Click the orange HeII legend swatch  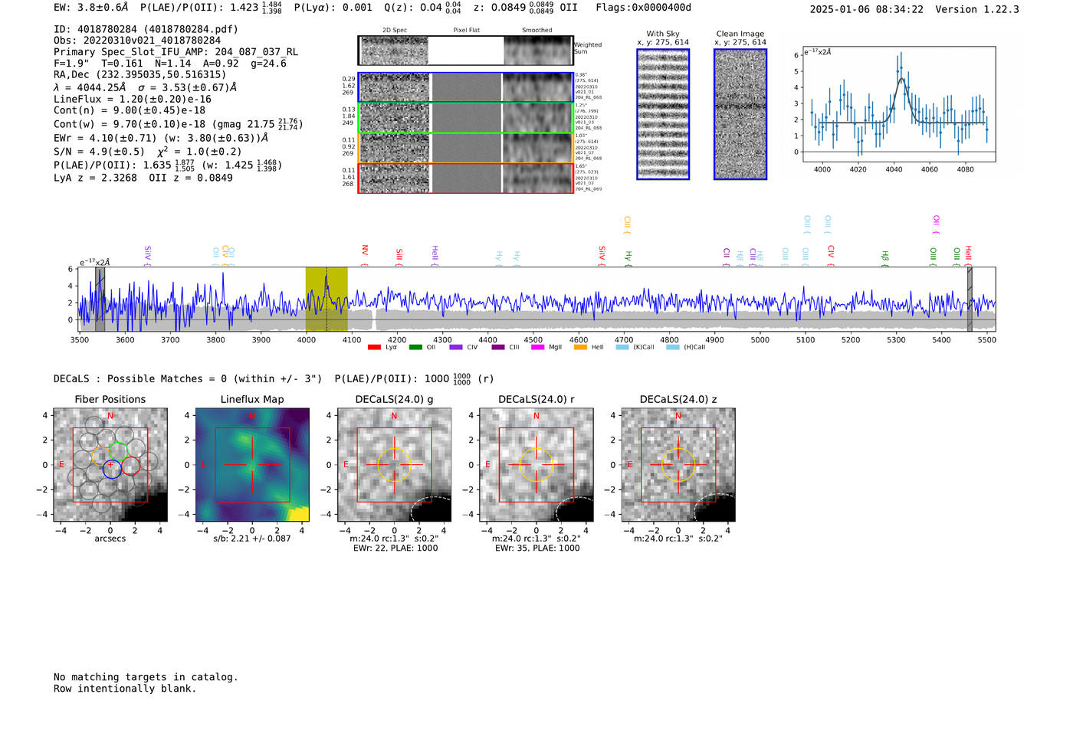580,347
